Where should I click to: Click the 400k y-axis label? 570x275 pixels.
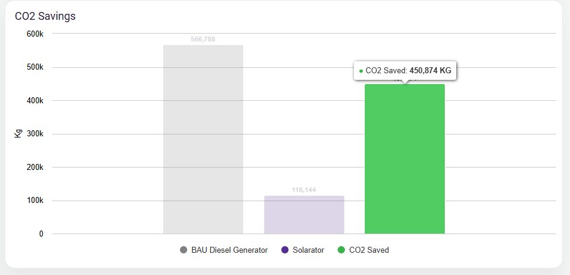(34, 100)
